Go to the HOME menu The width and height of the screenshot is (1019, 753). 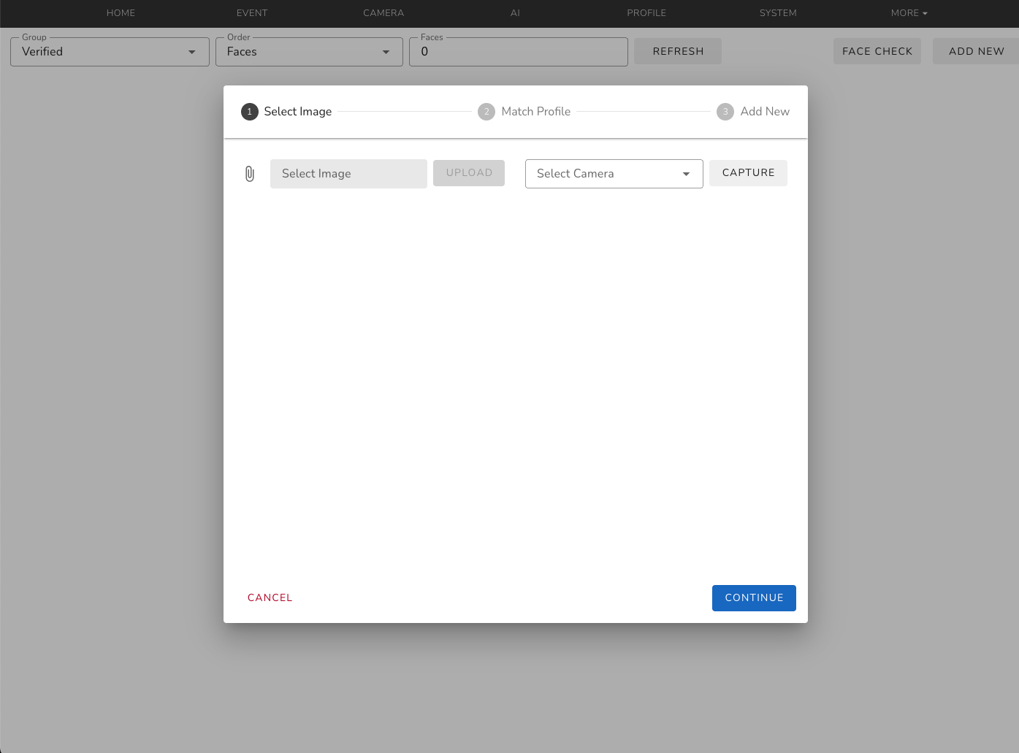tap(121, 13)
